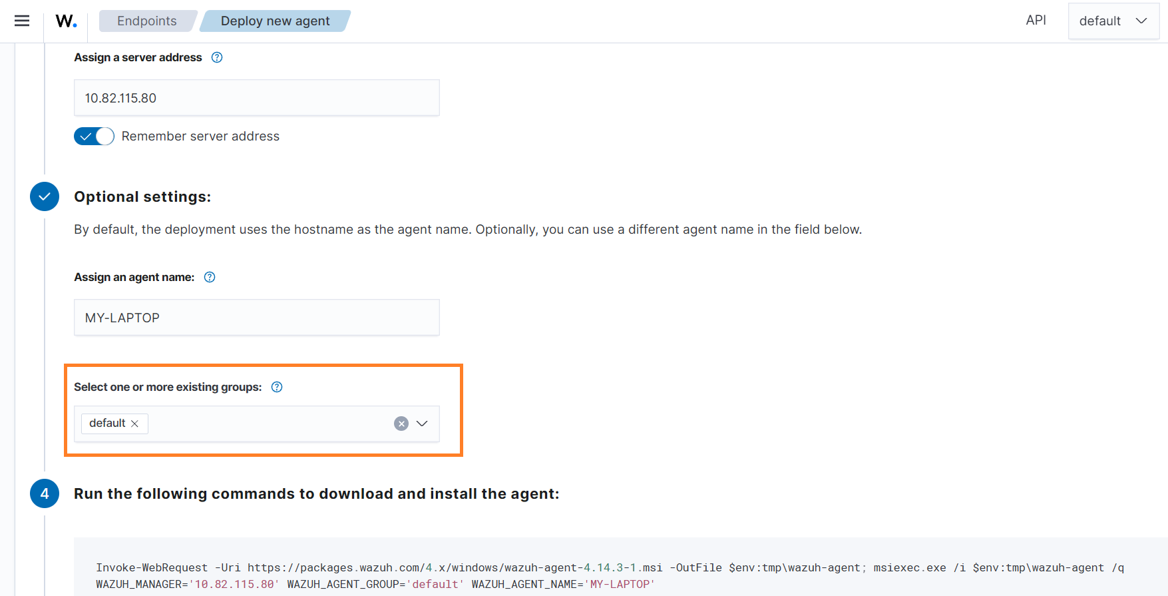Image resolution: width=1168 pixels, height=596 pixels.
Task: Clear all selected groups
Action: [401, 424]
